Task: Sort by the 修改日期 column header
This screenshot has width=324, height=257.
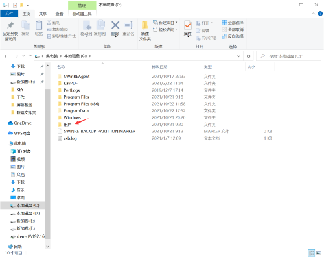Action: [159, 67]
